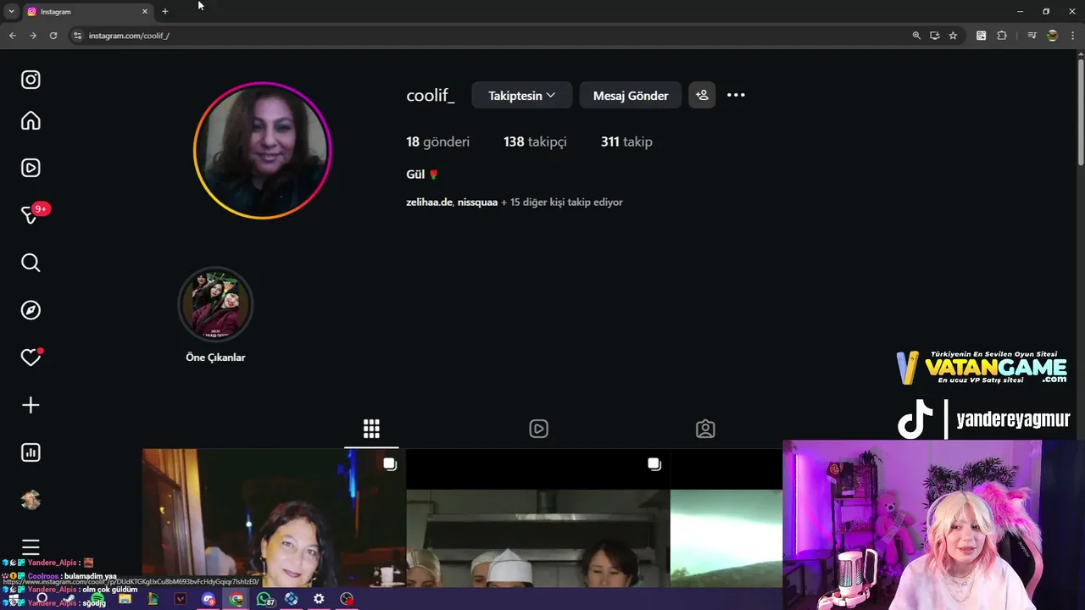The width and height of the screenshot is (1085, 610).
Task: Open the zelihaa.de mutual follower link
Action: tap(429, 202)
